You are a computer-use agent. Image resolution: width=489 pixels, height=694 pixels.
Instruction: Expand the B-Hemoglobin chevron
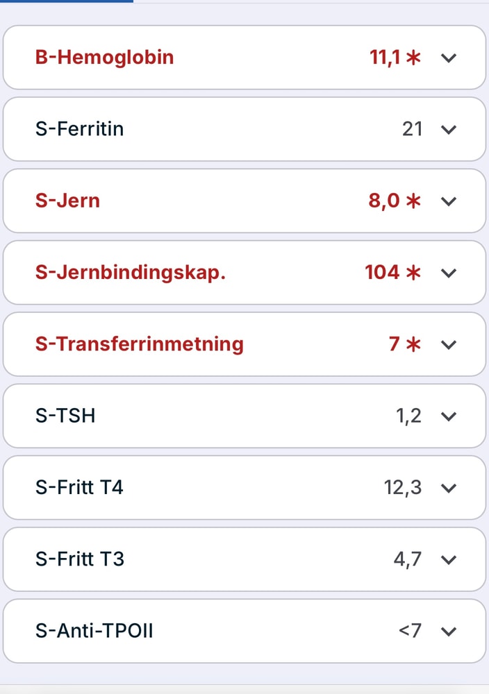point(449,58)
